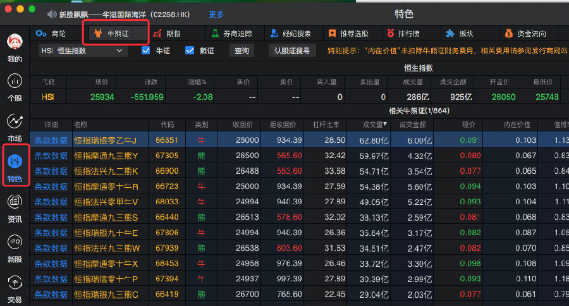This screenshot has height=306, width=569.
Task: Click the HSI change -551.959
Action: [x=147, y=97]
